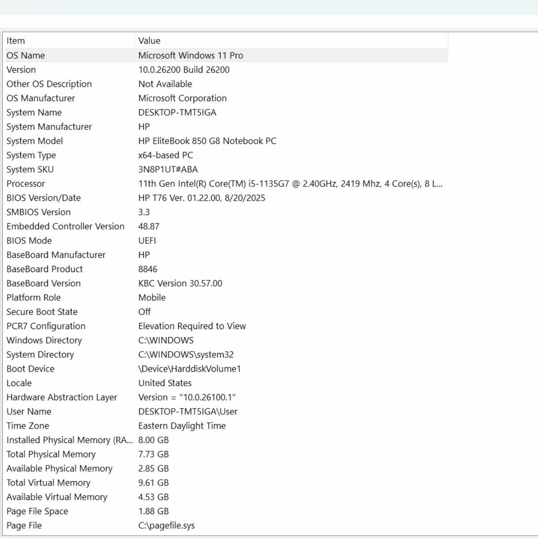Viewport: 538px width, 538px height.
Task: Select the BIOS Mode row label
Action: (29, 241)
